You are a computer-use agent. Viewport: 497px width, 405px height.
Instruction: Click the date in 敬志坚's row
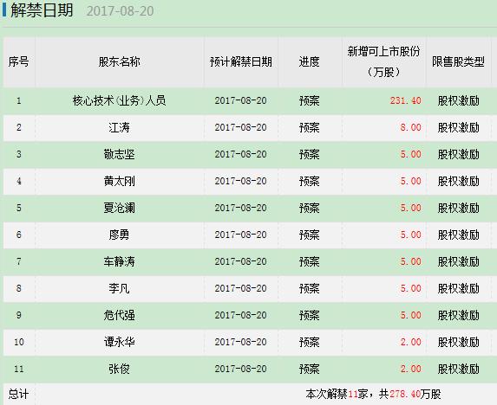pyautogui.click(x=240, y=154)
